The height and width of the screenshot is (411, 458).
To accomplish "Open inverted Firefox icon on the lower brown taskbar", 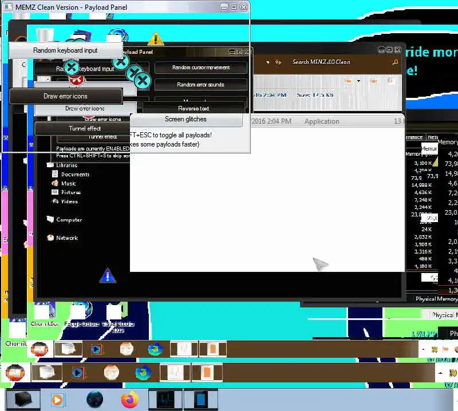I will 143,373.
